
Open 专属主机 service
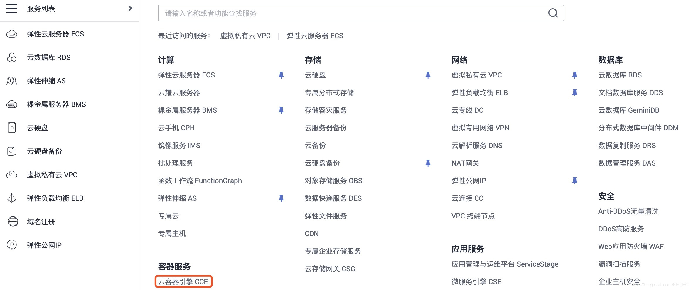tap(172, 234)
